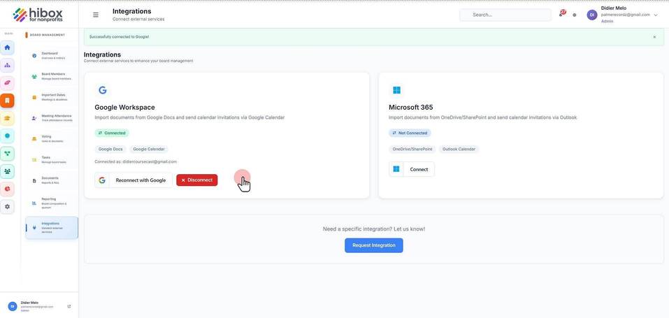Click the Connected as didiercoursecast@gmail.com text
This screenshot has width=669, height=318.
(x=136, y=161)
